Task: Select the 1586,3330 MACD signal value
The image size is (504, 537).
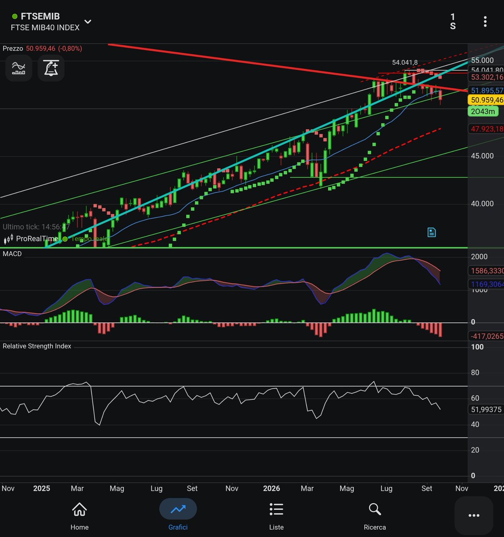Action: point(487,271)
